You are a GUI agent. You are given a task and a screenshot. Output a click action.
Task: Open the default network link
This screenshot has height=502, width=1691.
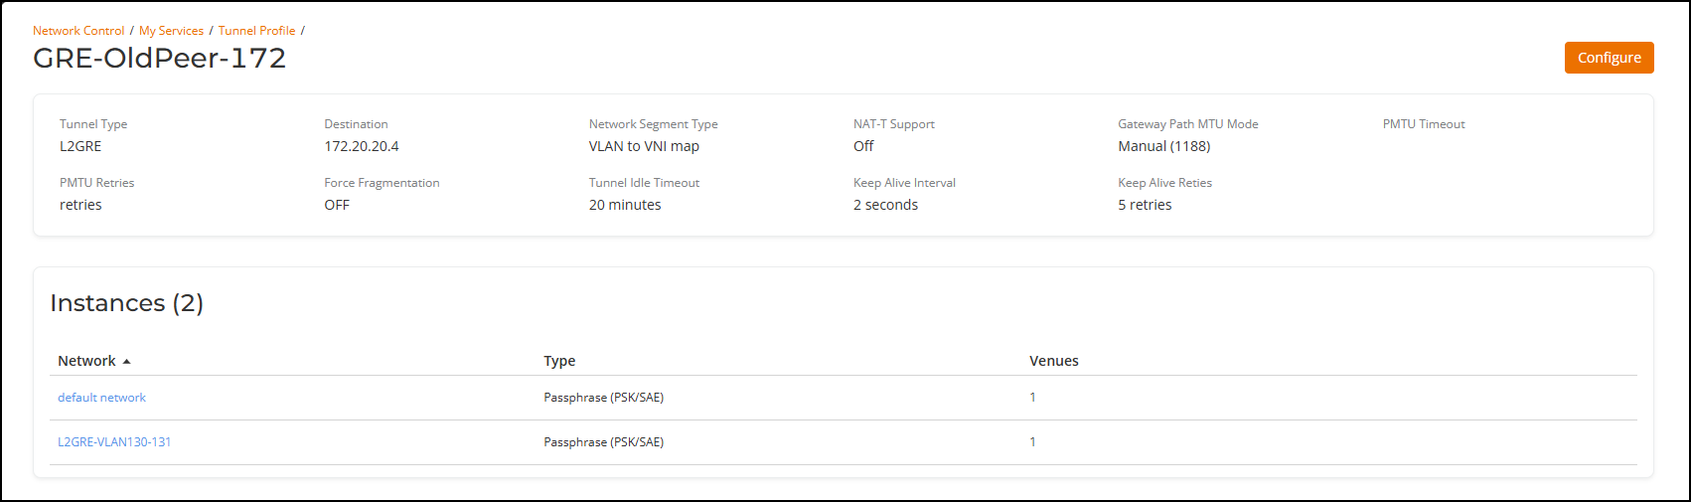(x=101, y=398)
